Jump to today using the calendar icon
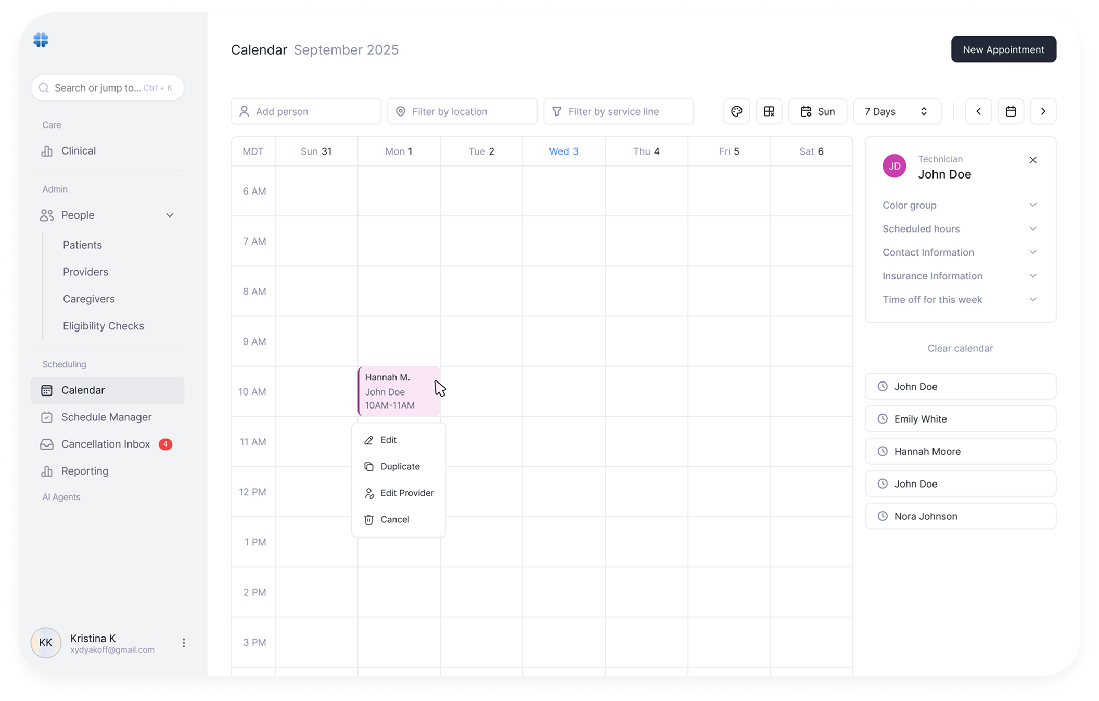The height and width of the screenshot is (701, 1099). (x=1011, y=111)
